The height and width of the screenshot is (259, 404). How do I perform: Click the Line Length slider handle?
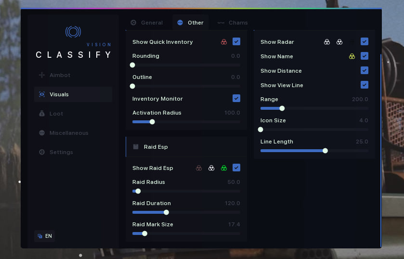tap(325, 151)
